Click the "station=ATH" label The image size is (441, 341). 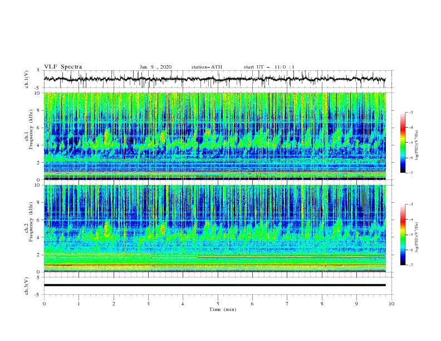click(x=207, y=67)
